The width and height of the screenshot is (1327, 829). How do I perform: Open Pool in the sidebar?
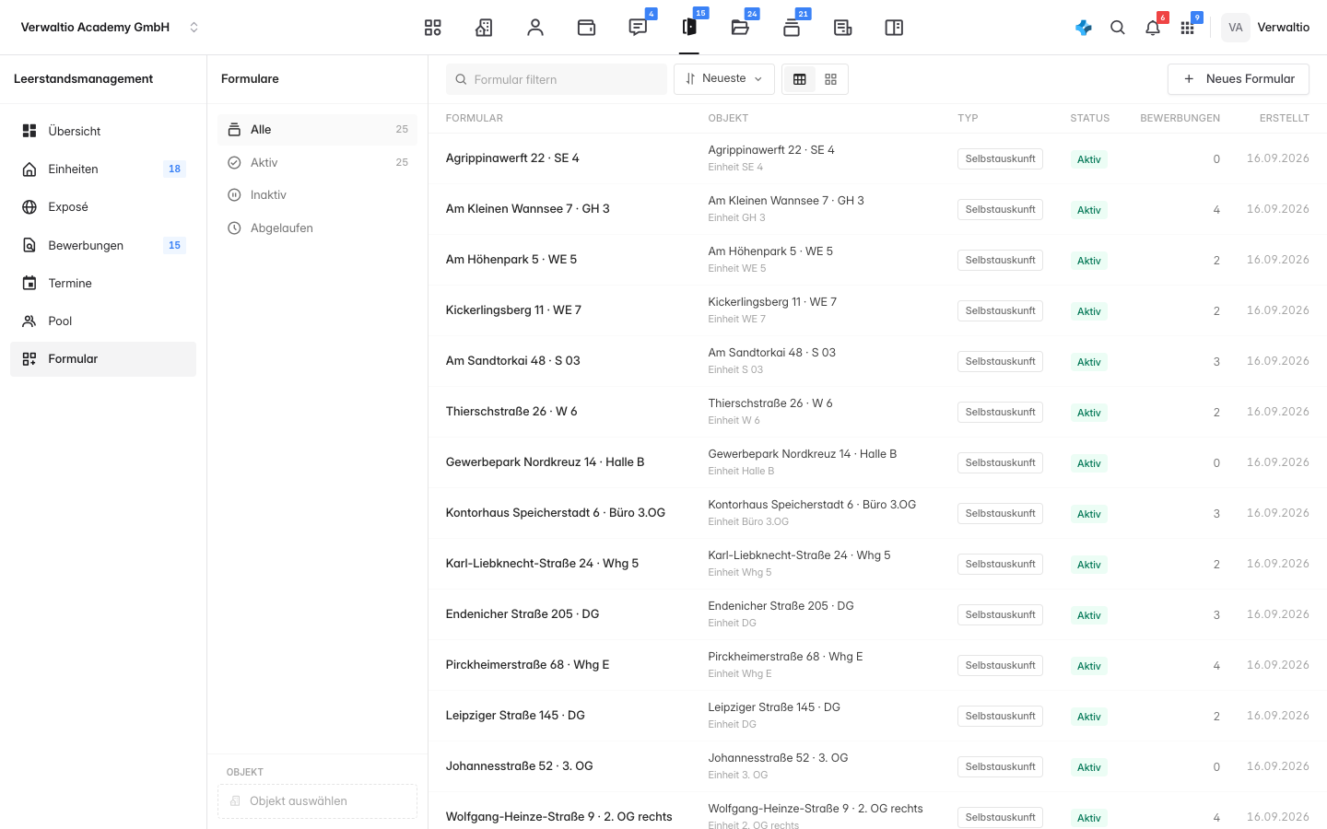tap(103, 321)
